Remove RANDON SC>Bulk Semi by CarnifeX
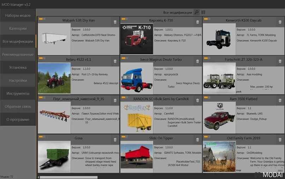This screenshot has width=285, height=179. pos(197,100)
